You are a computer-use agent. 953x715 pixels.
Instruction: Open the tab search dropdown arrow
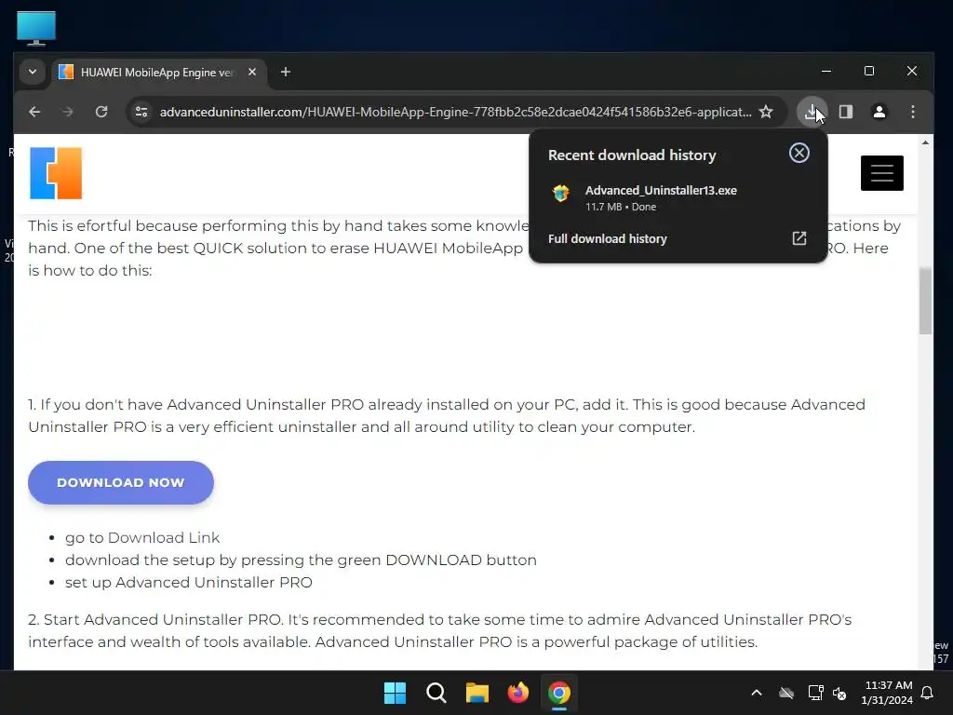[33, 73]
